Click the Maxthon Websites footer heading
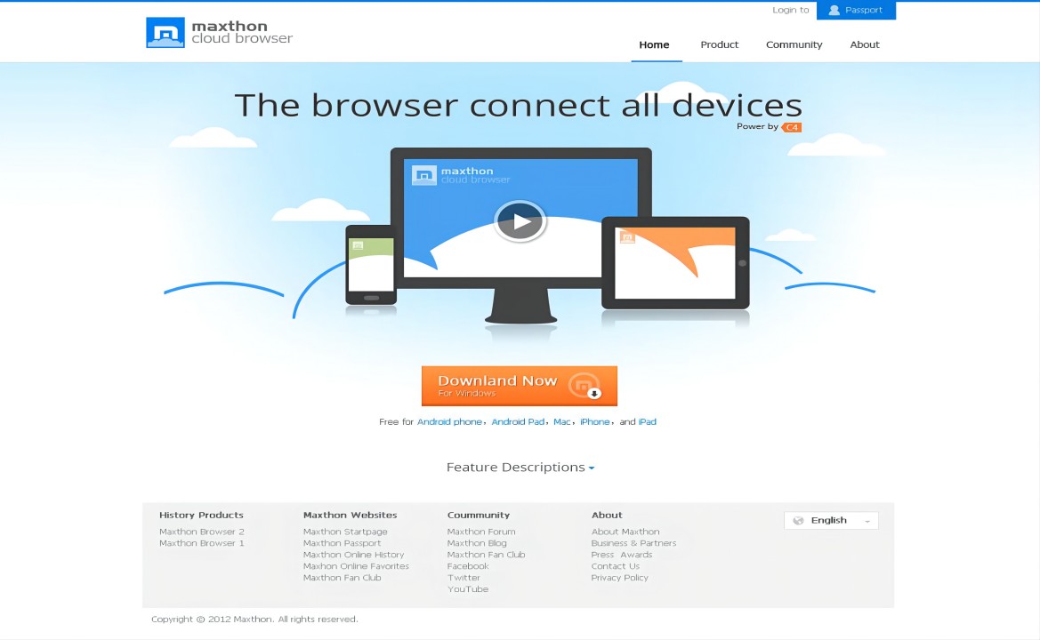Image resolution: width=1040 pixels, height=640 pixels. tap(351, 516)
